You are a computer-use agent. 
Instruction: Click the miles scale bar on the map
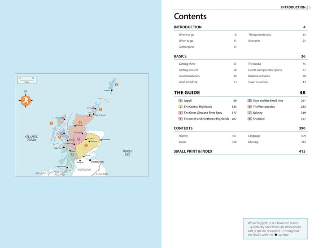tap(27, 80)
